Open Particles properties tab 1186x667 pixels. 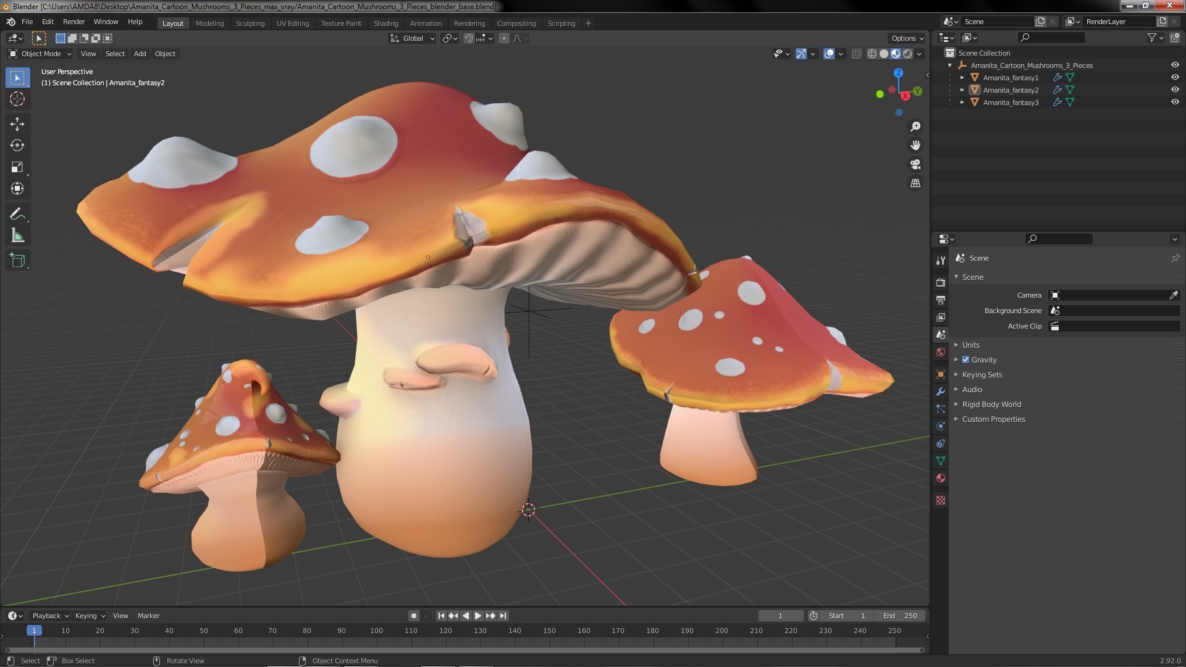tap(941, 409)
